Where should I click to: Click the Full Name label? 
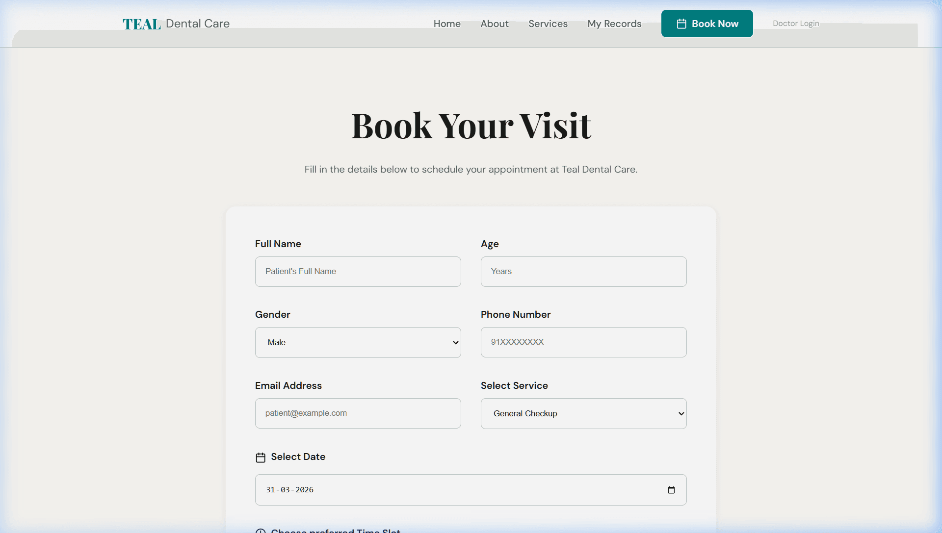pyautogui.click(x=278, y=244)
